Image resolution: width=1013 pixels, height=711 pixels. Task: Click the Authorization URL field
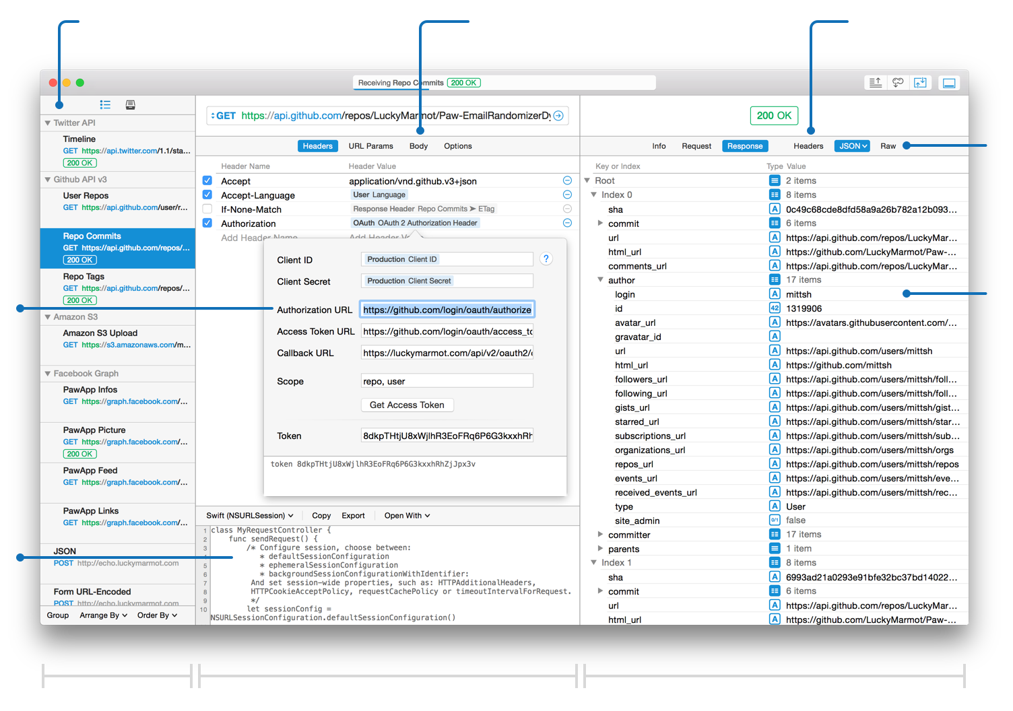click(447, 310)
